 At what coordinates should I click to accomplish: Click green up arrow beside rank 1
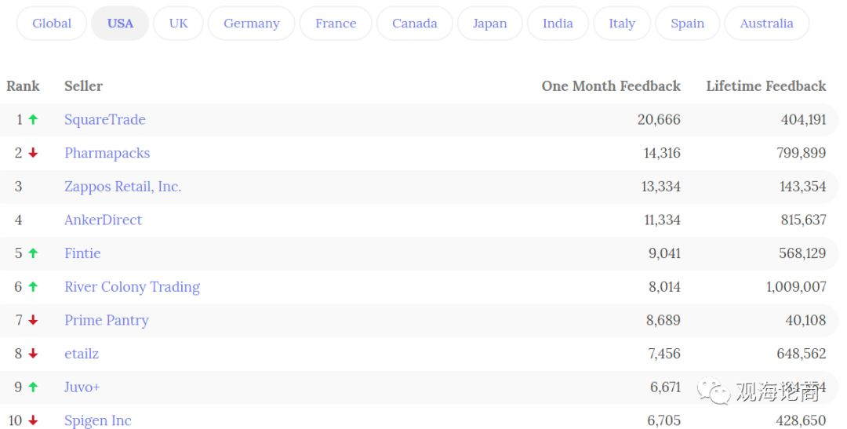[x=33, y=119]
